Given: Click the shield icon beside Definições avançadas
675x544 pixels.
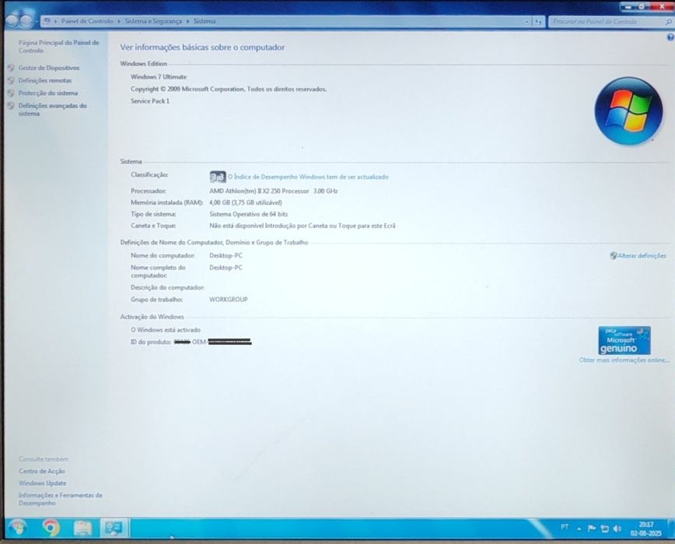Looking at the screenshot, I should (x=11, y=106).
